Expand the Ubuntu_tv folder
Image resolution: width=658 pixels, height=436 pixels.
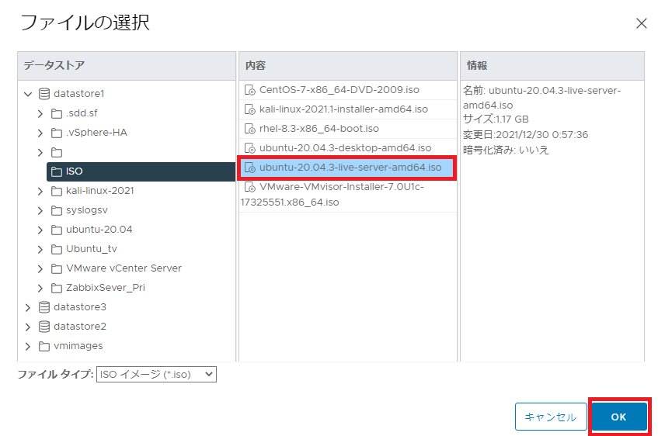[x=40, y=249]
